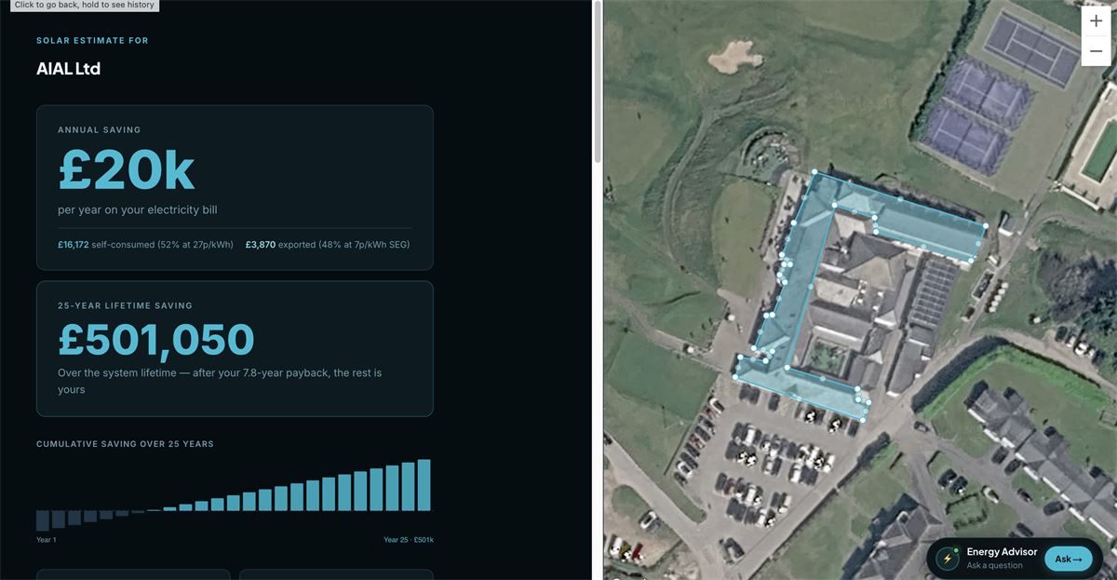Click the 'Year 25 · £501k' chart label
Image resolution: width=1117 pixels, height=580 pixels.
[409, 540]
